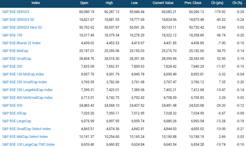Select LargeCap points change -13.28

point(221,121)
